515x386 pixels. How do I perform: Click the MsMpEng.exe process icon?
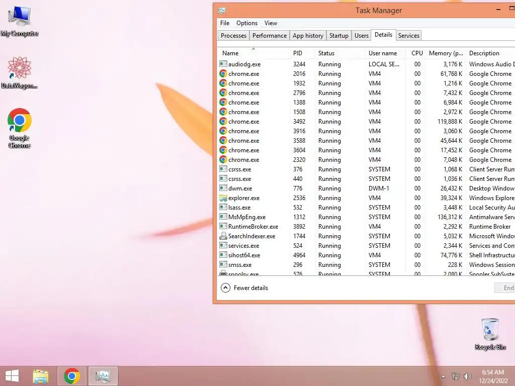coord(223,217)
